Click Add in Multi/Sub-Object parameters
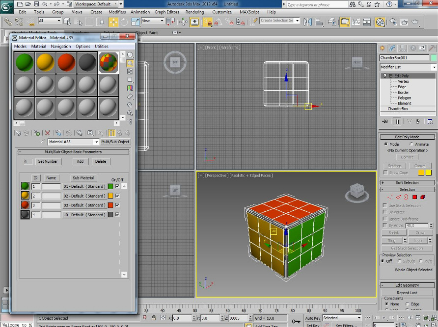The image size is (438, 327). click(80, 161)
